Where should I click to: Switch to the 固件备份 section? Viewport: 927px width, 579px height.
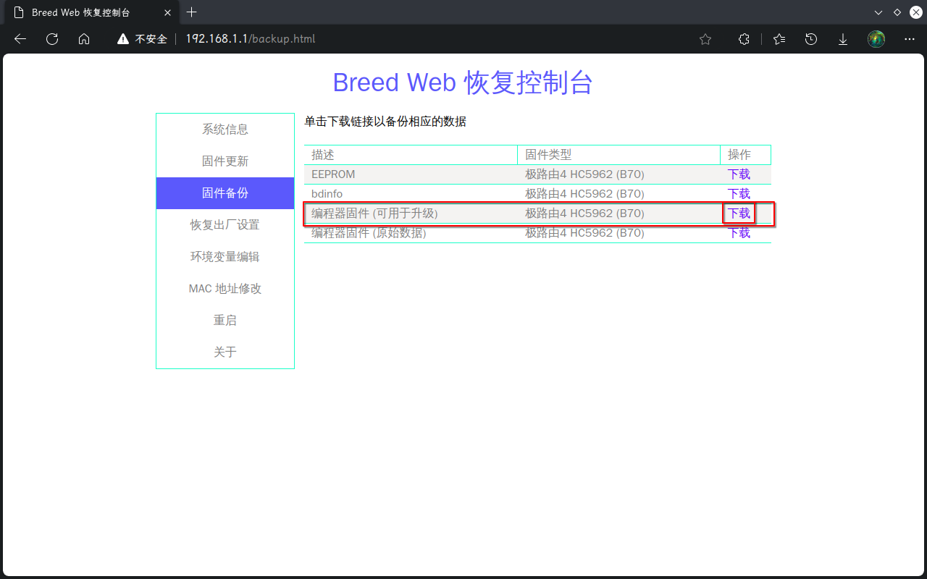[x=225, y=193]
